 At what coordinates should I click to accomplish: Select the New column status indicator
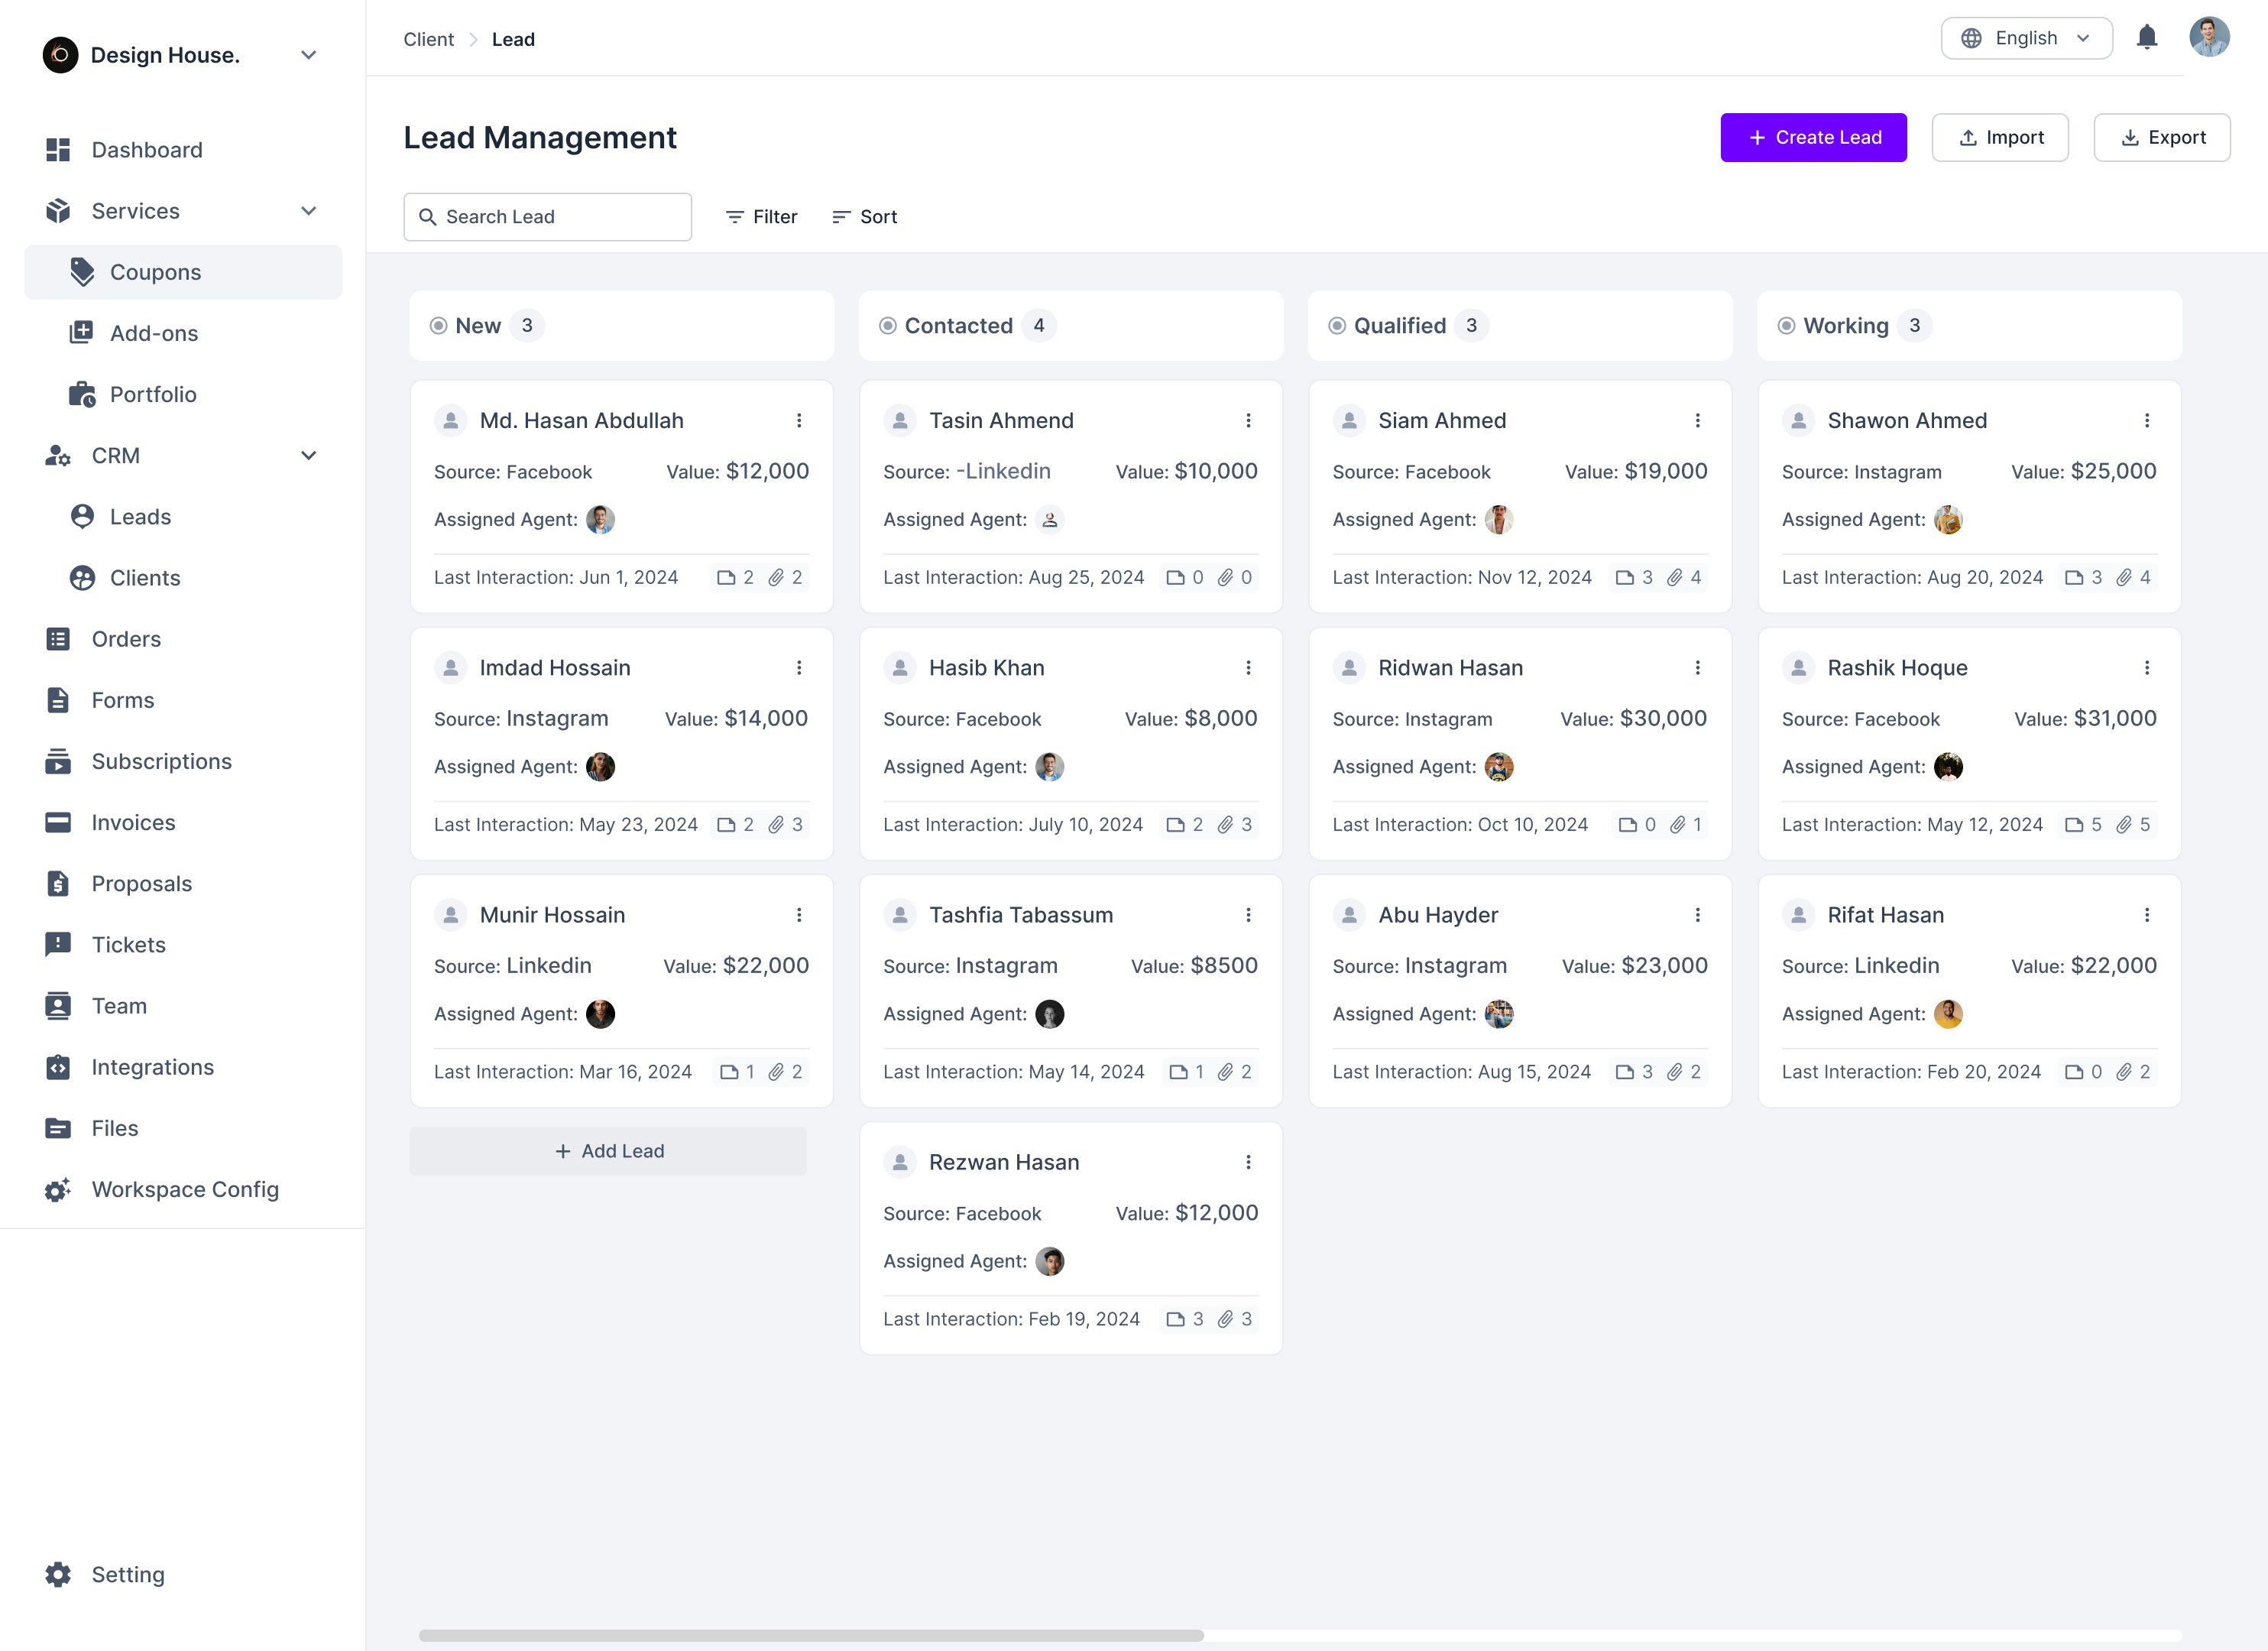point(437,325)
